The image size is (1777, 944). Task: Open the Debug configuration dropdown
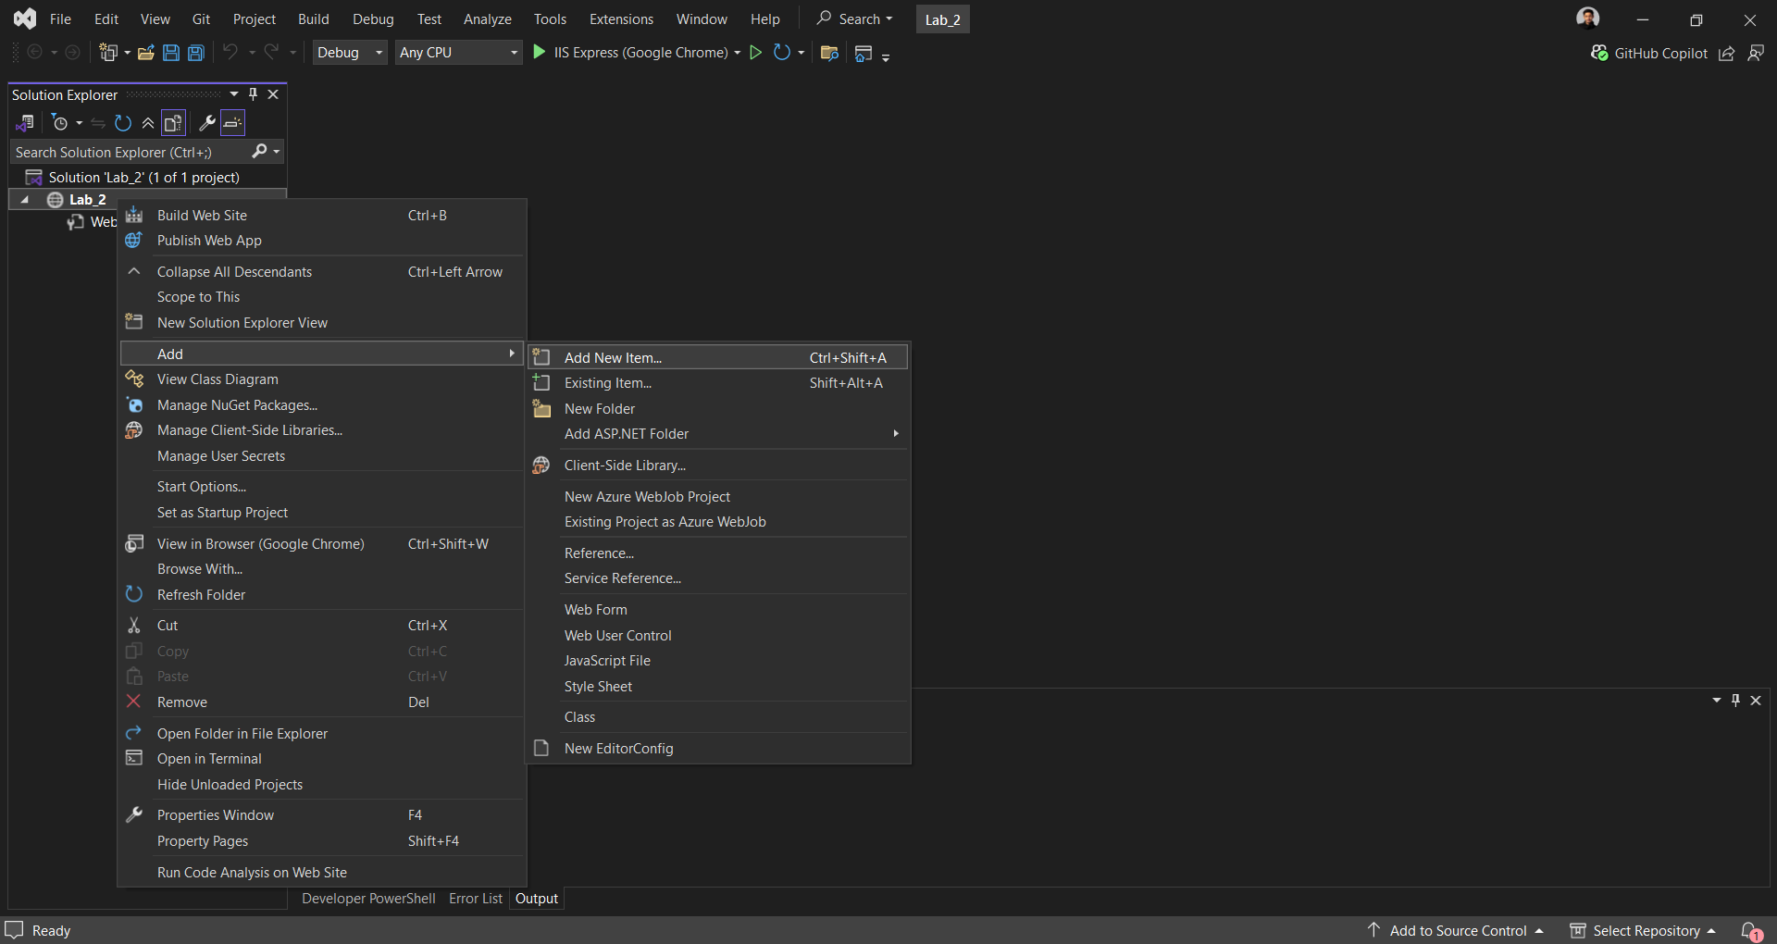pyautogui.click(x=350, y=53)
